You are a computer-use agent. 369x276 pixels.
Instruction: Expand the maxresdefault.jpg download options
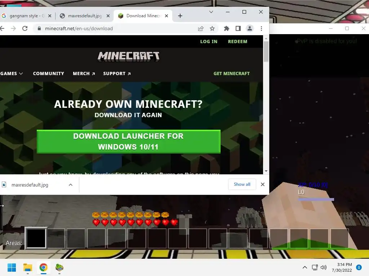tap(71, 185)
